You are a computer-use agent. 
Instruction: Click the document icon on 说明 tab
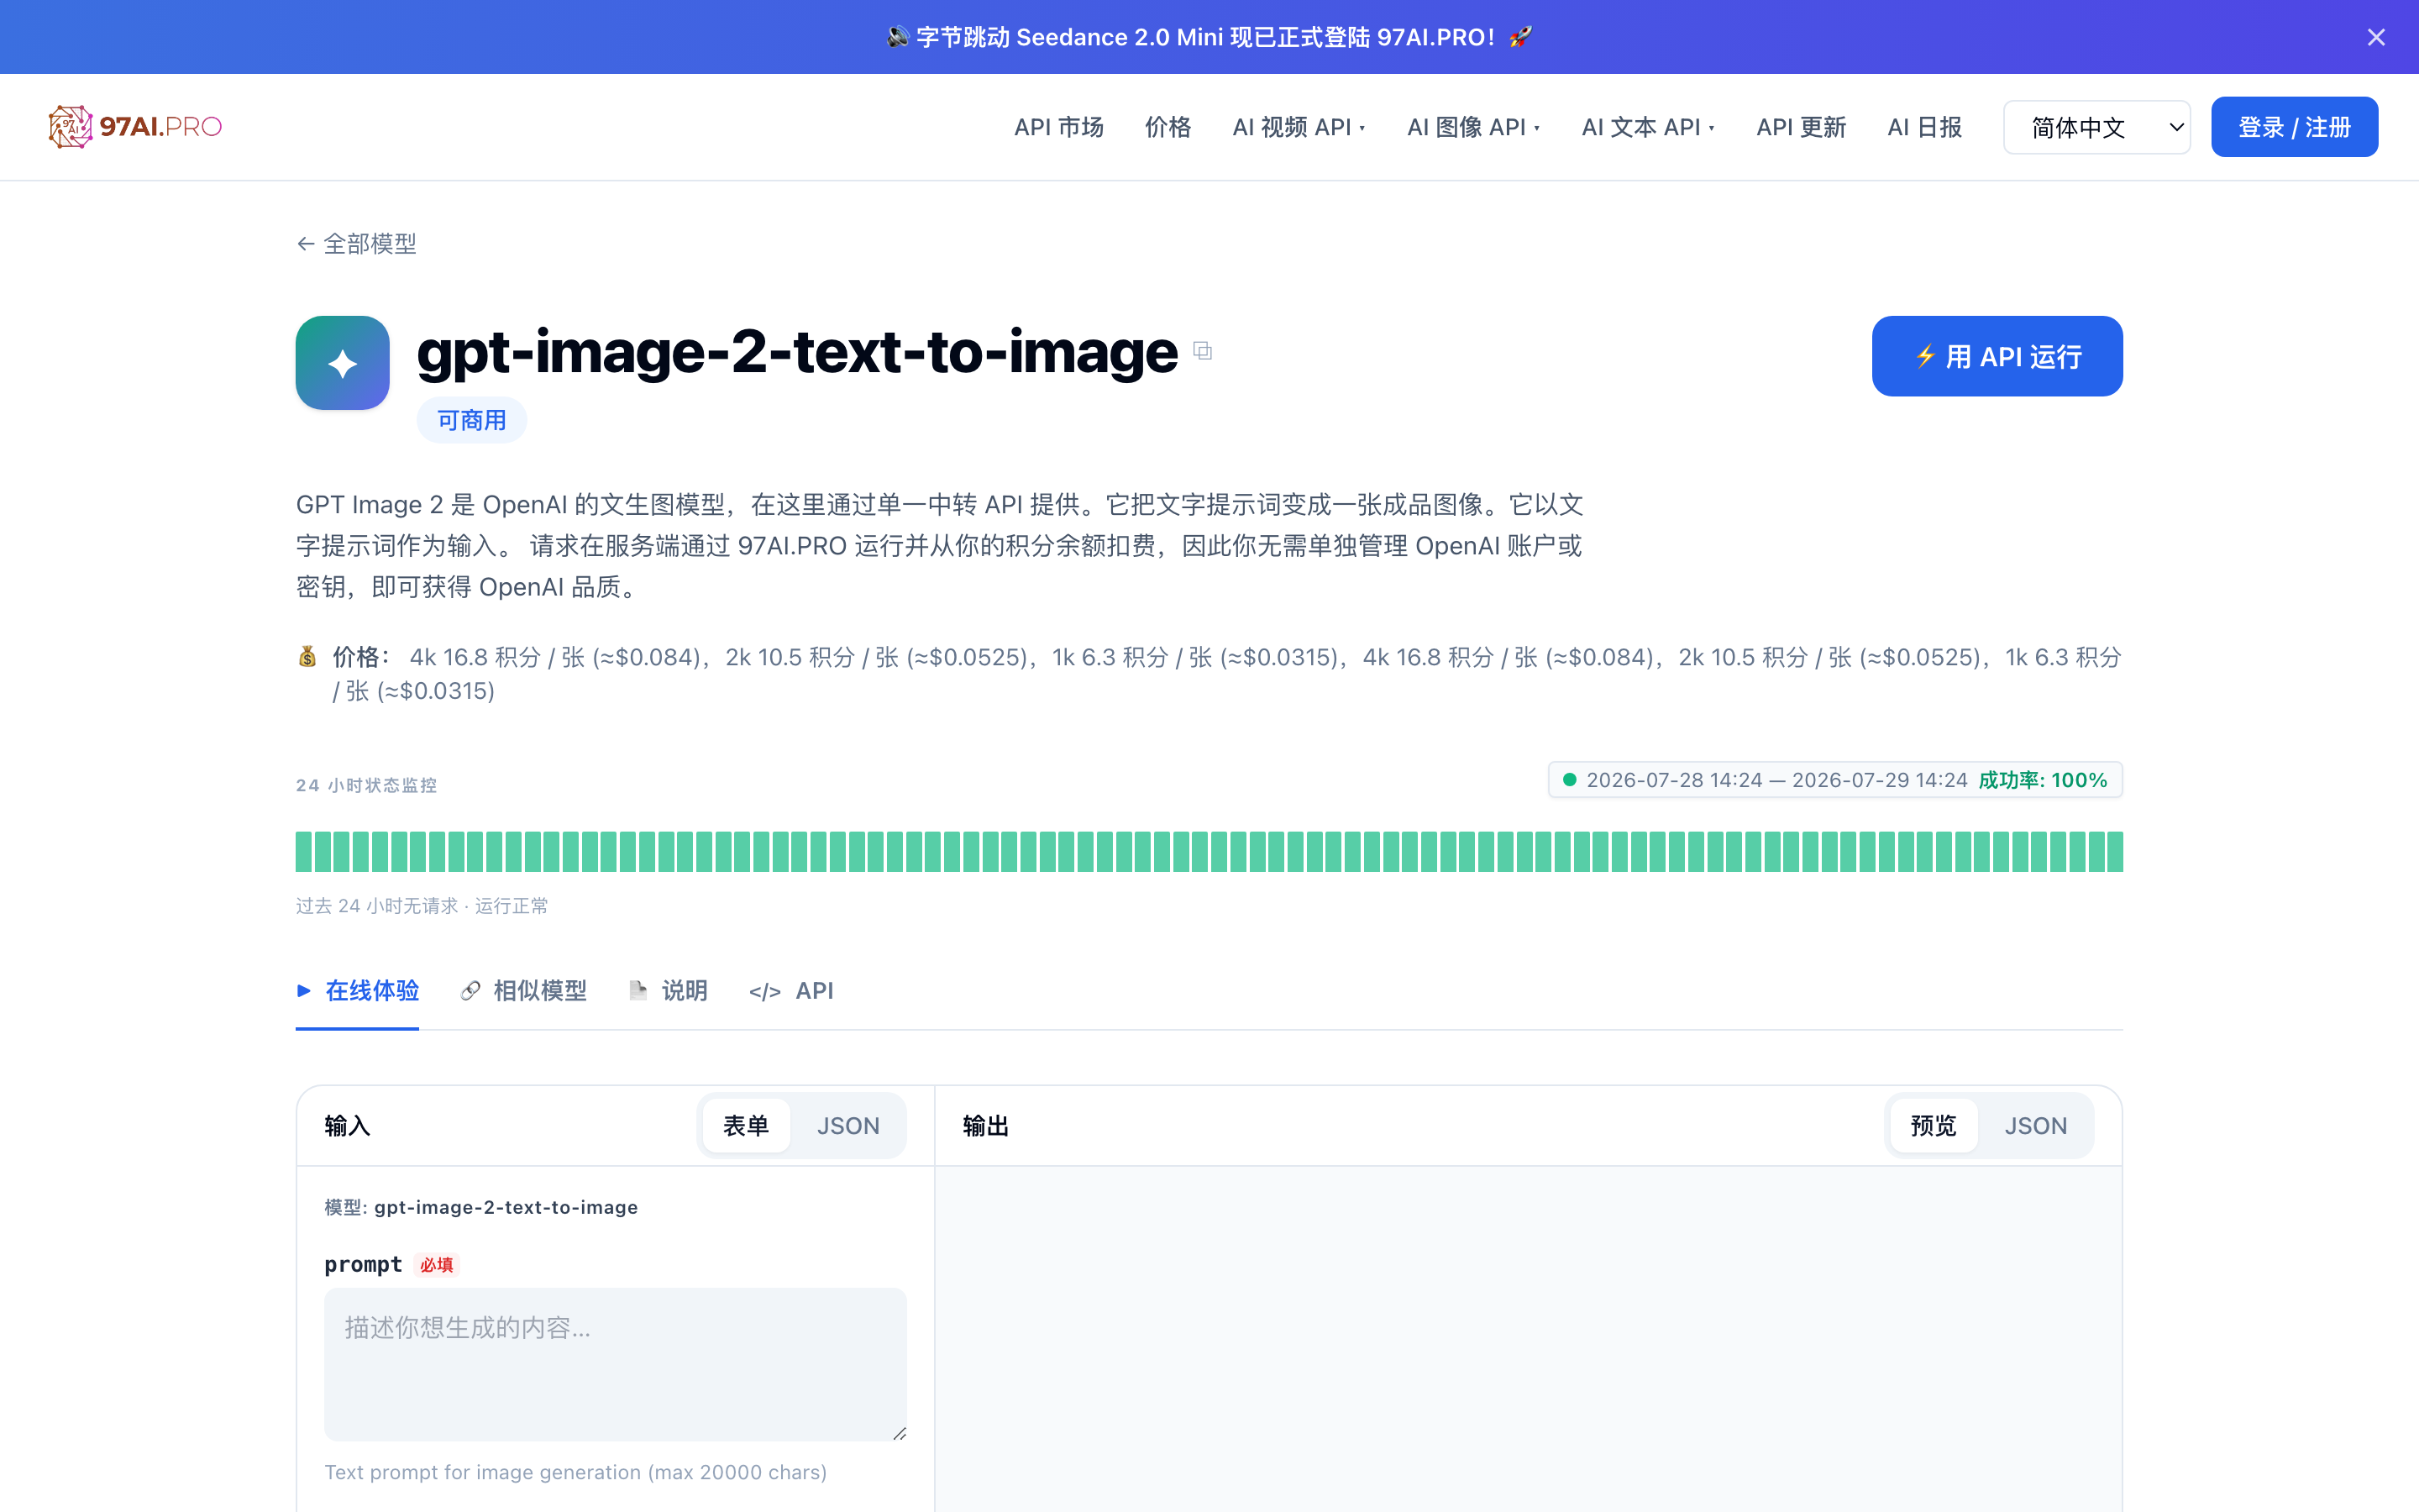coord(638,991)
